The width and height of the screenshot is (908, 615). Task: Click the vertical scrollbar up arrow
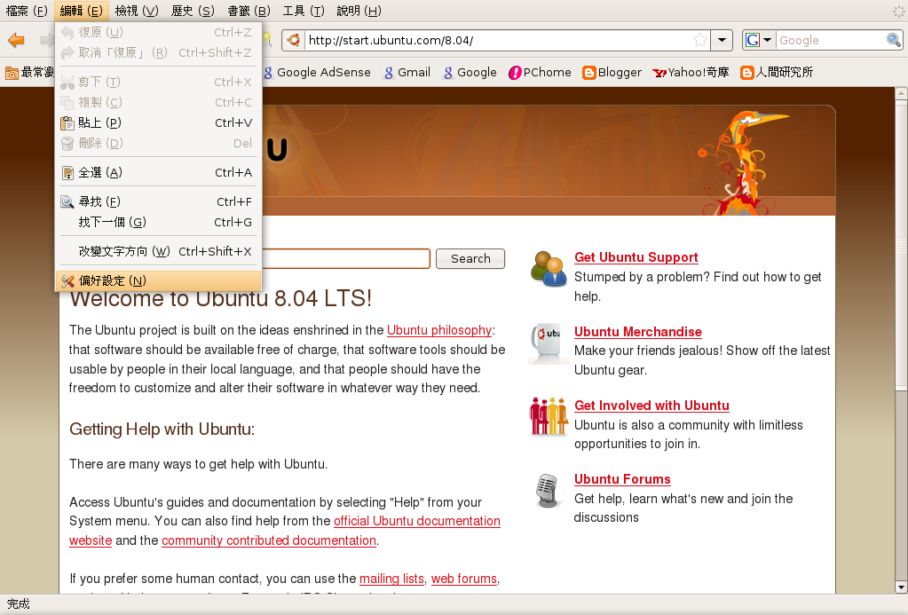(x=901, y=93)
